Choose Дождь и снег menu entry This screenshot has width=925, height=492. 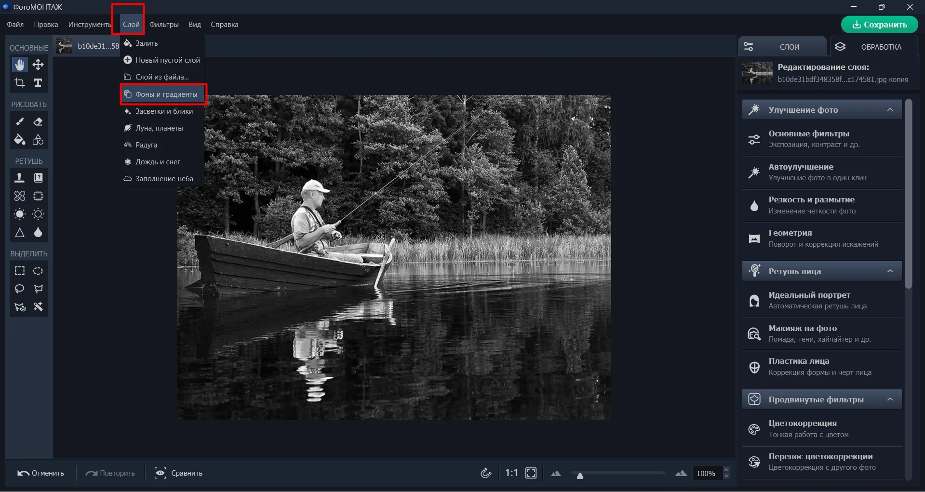pos(162,162)
